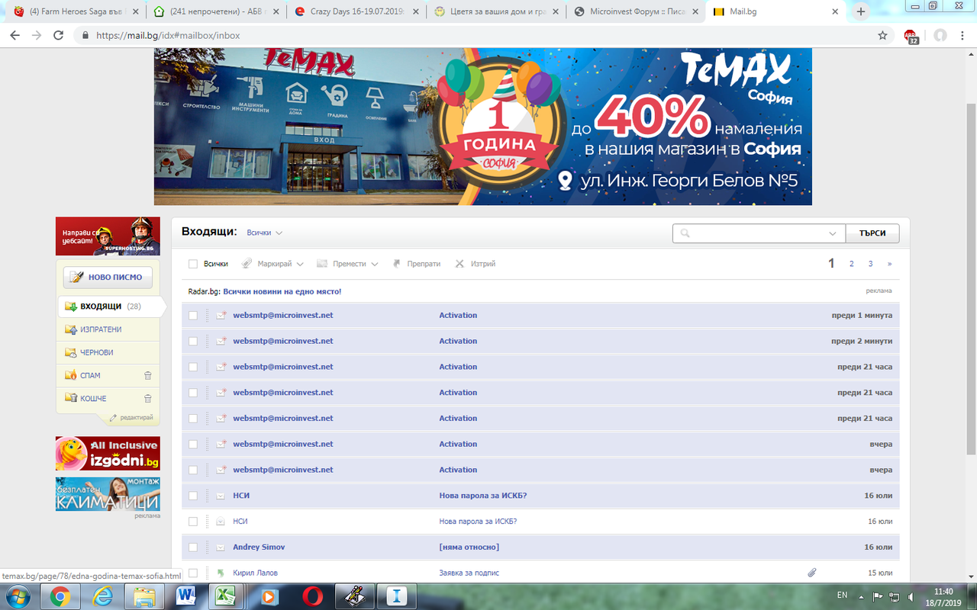Switch to the Crazy Days 16-19.07.2019 tab
The image size is (977, 610).
coord(356,11)
